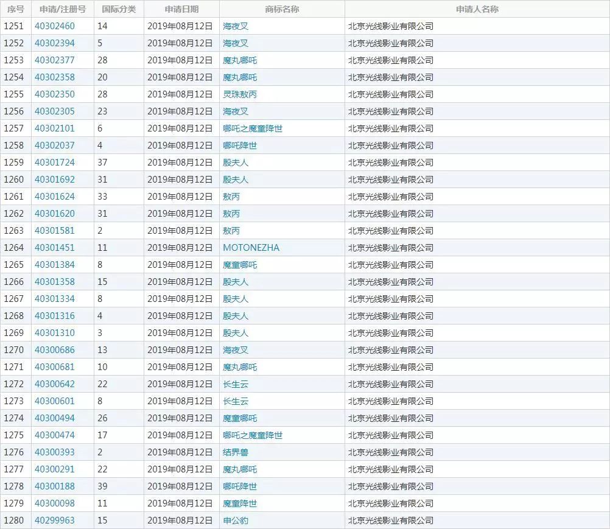Open application number 40300642
This screenshot has height=529, width=610.
pyautogui.click(x=54, y=384)
